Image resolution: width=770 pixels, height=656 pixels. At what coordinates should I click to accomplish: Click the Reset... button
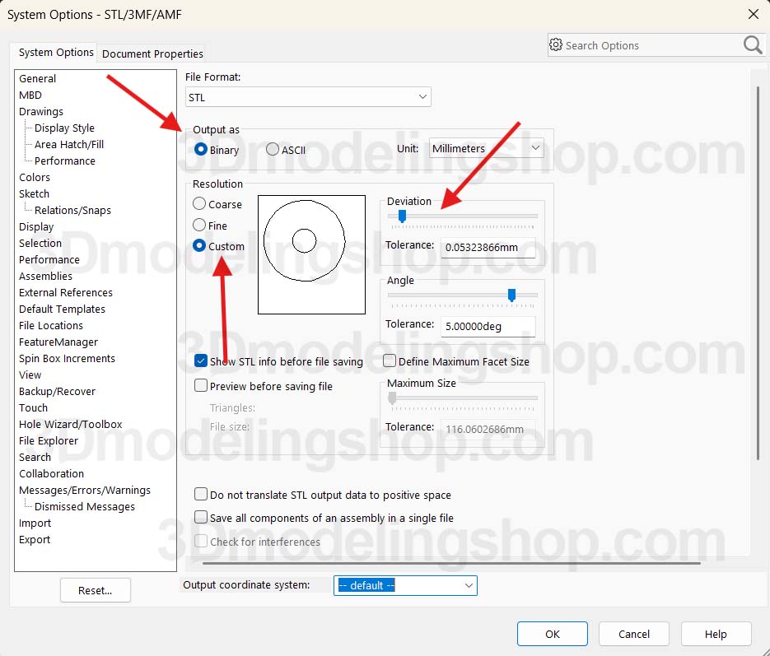[x=96, y=590]
